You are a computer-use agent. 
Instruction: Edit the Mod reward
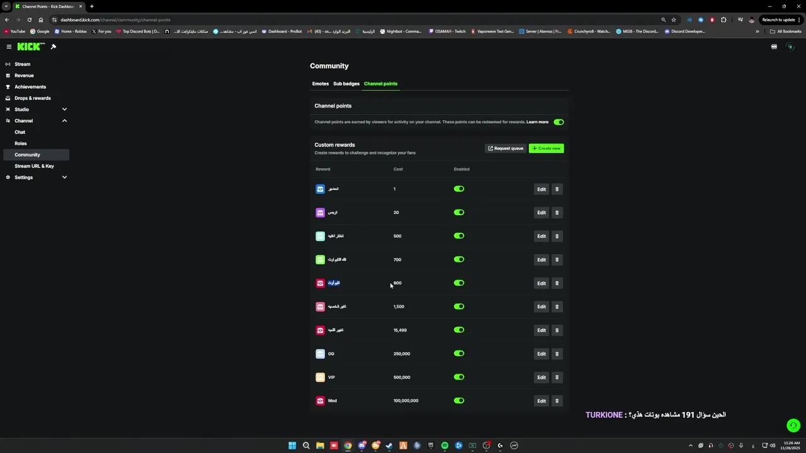[542, 401]
